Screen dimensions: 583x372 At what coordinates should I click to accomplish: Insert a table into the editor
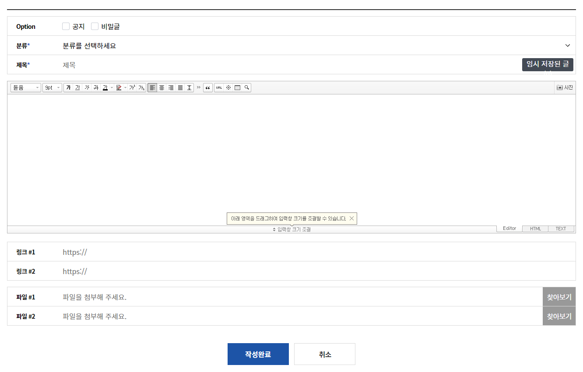point(237,88)
